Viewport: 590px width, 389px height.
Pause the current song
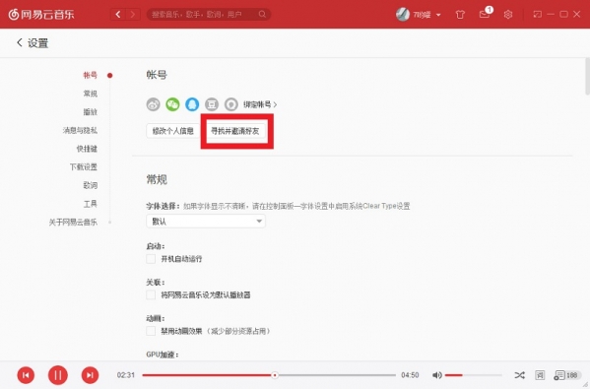tap(58, 375)
